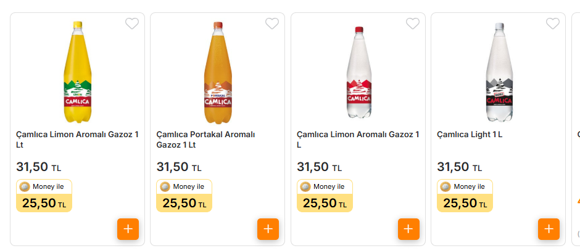Open the Çamlıca Portakal Aromalı Gazoz title link
This screenshot has height=251, width=580.
tap(205, 140)
